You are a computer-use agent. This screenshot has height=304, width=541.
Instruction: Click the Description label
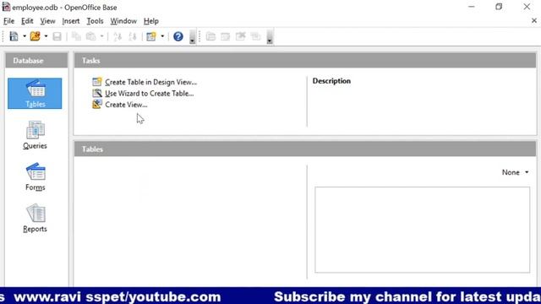click(331, 81)
